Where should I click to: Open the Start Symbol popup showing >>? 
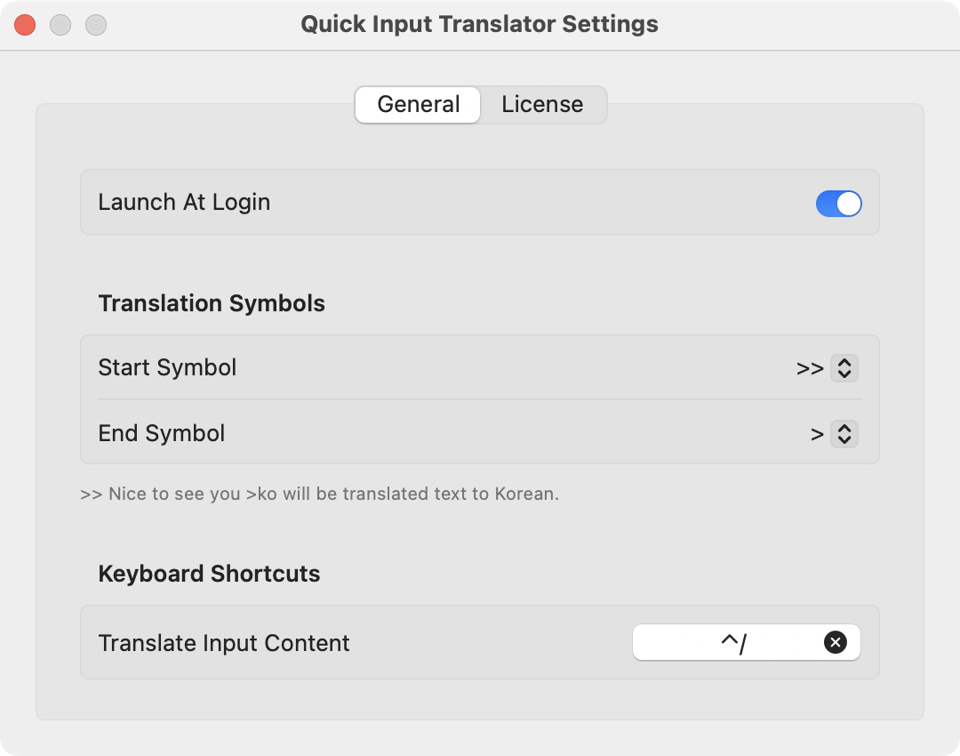pyautogui.click(x=827, y=368)
